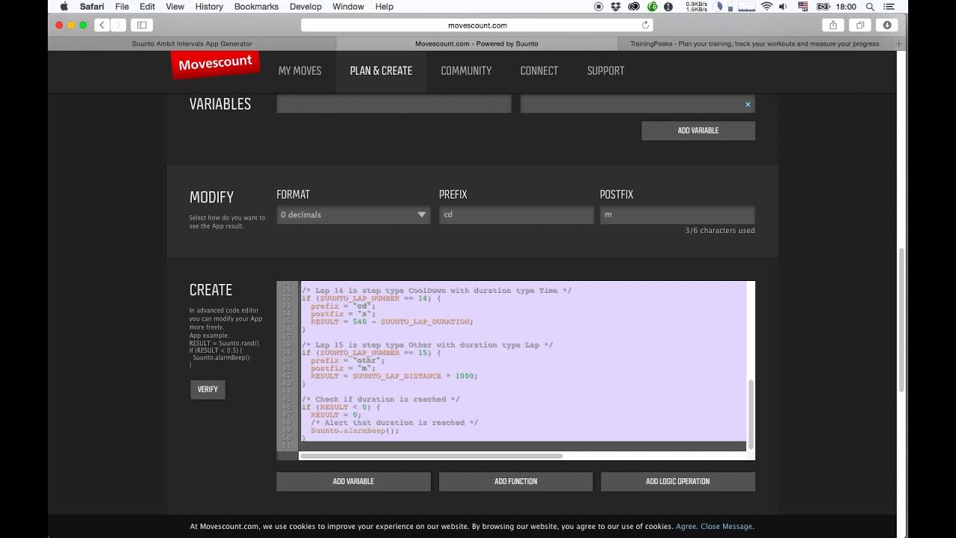
Task: Switch to Suunto Ambit Intervals App Generator tab
Action: (191, 43)
